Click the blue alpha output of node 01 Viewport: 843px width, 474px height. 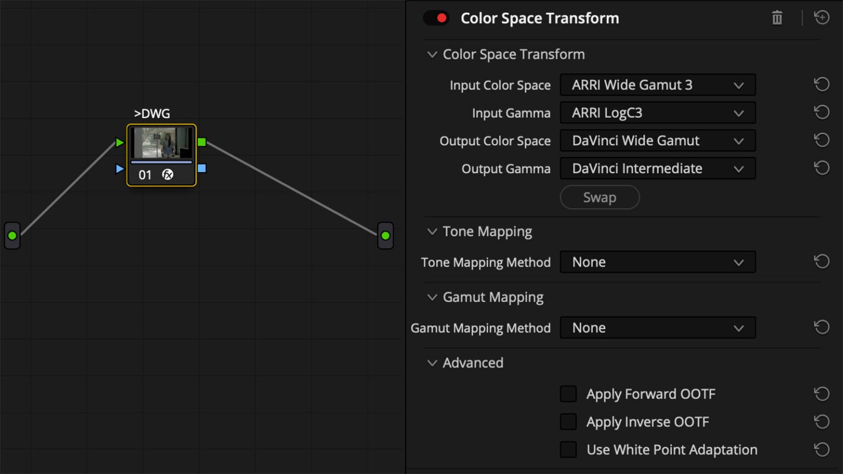click(202, 169)
